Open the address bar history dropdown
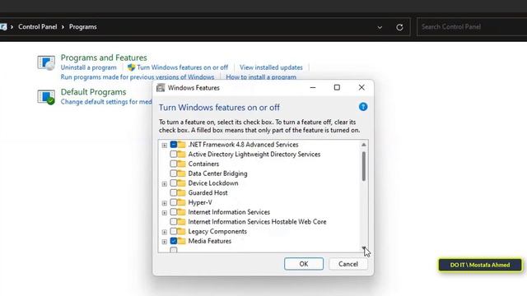The height and width of the screenshot is (296, 527). [x=380, y=27]
